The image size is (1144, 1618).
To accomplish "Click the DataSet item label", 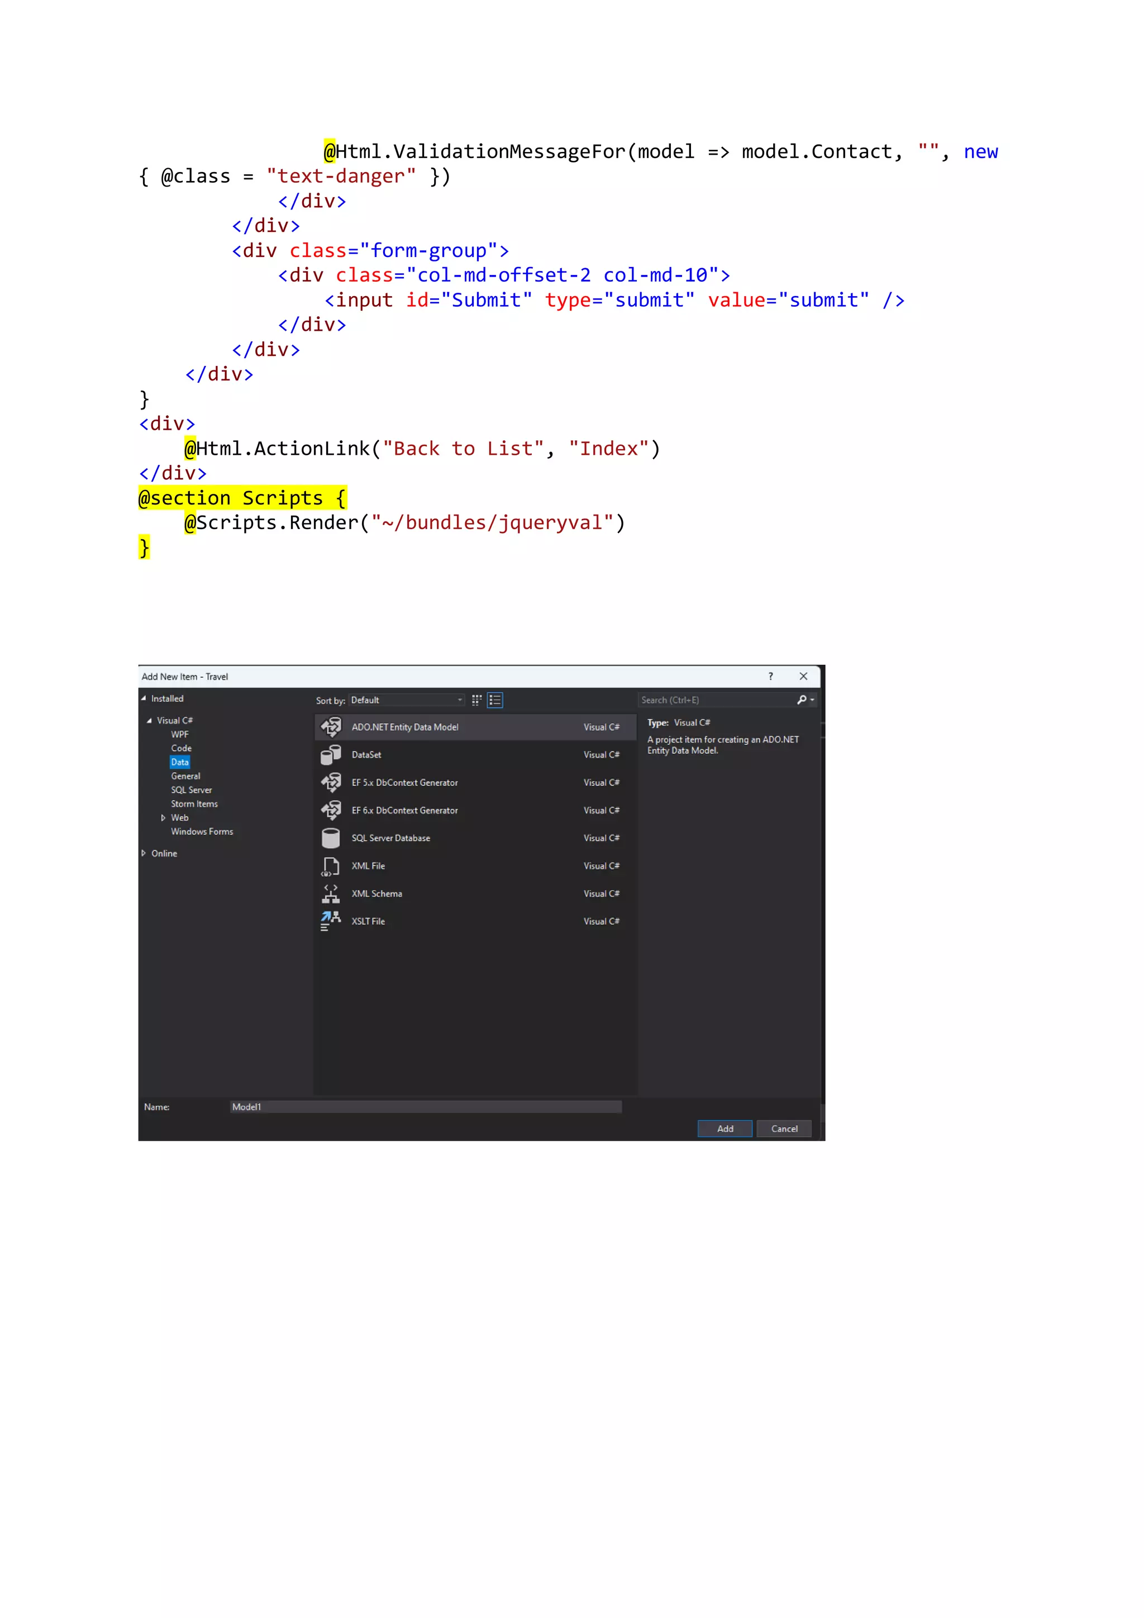I will (366, 755).
